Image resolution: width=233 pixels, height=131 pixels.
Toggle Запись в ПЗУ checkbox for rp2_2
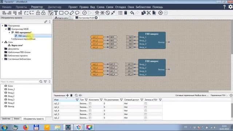point(146,103)
